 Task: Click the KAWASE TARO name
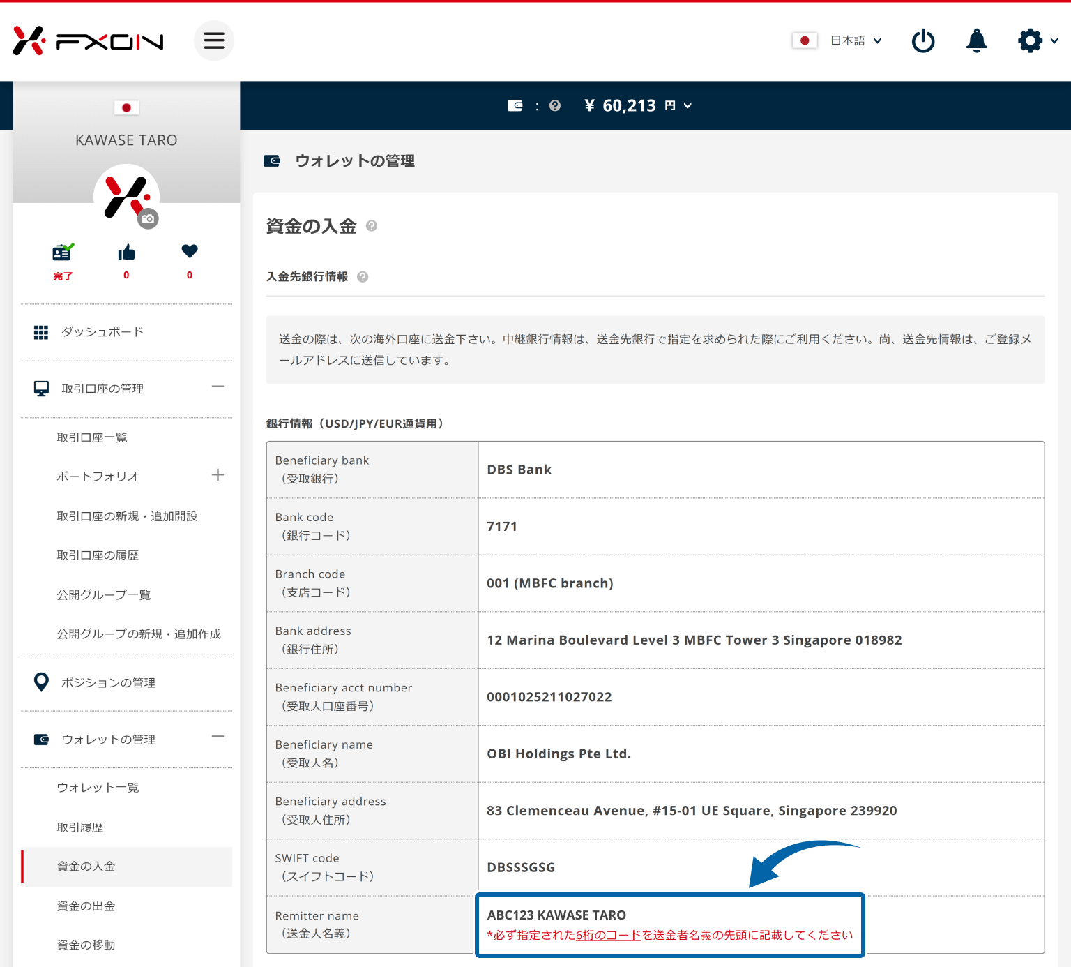point(126,140)
